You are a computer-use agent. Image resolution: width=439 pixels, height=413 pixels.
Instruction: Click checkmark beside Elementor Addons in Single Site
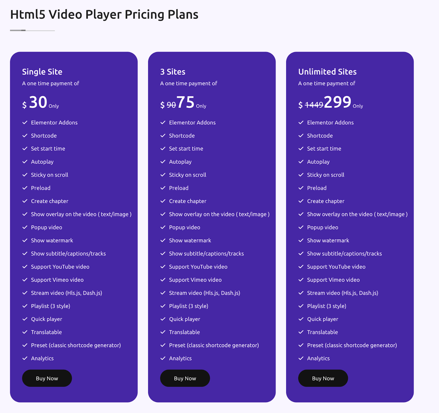click(x=25, y=122)
